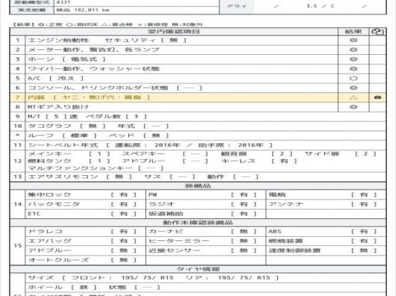The width and height of the screenshot is (396, 296).
Task: Click the double circle result for MTギア入り抜け
Action: [x=354, y=107]
